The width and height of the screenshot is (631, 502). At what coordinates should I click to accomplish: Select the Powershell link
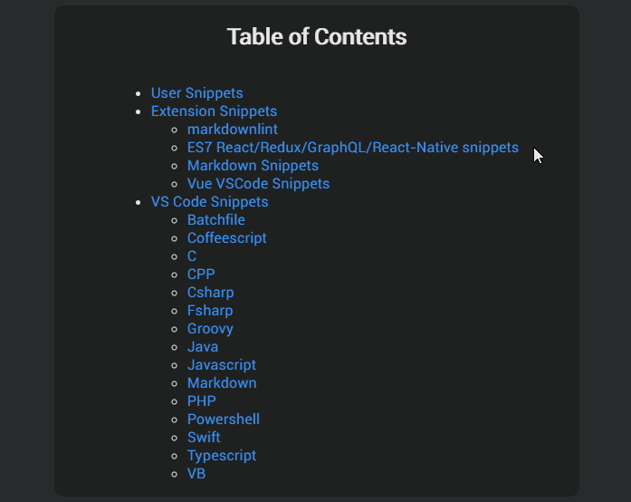tap(223, 420)
